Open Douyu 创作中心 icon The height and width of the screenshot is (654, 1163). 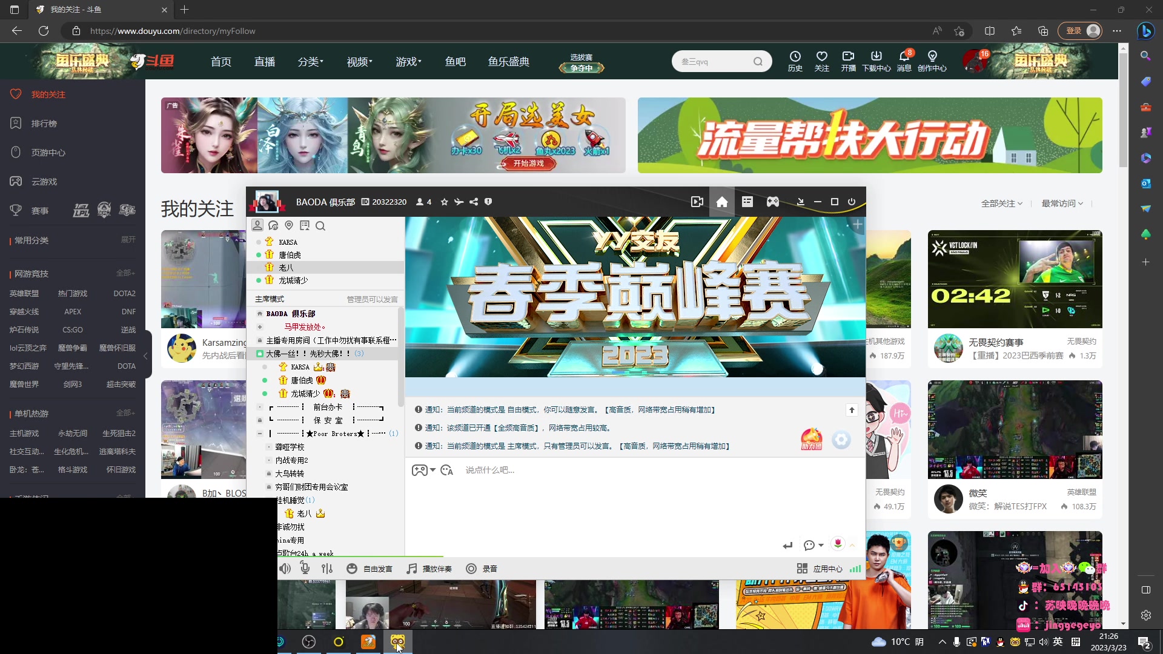[932, 61]
